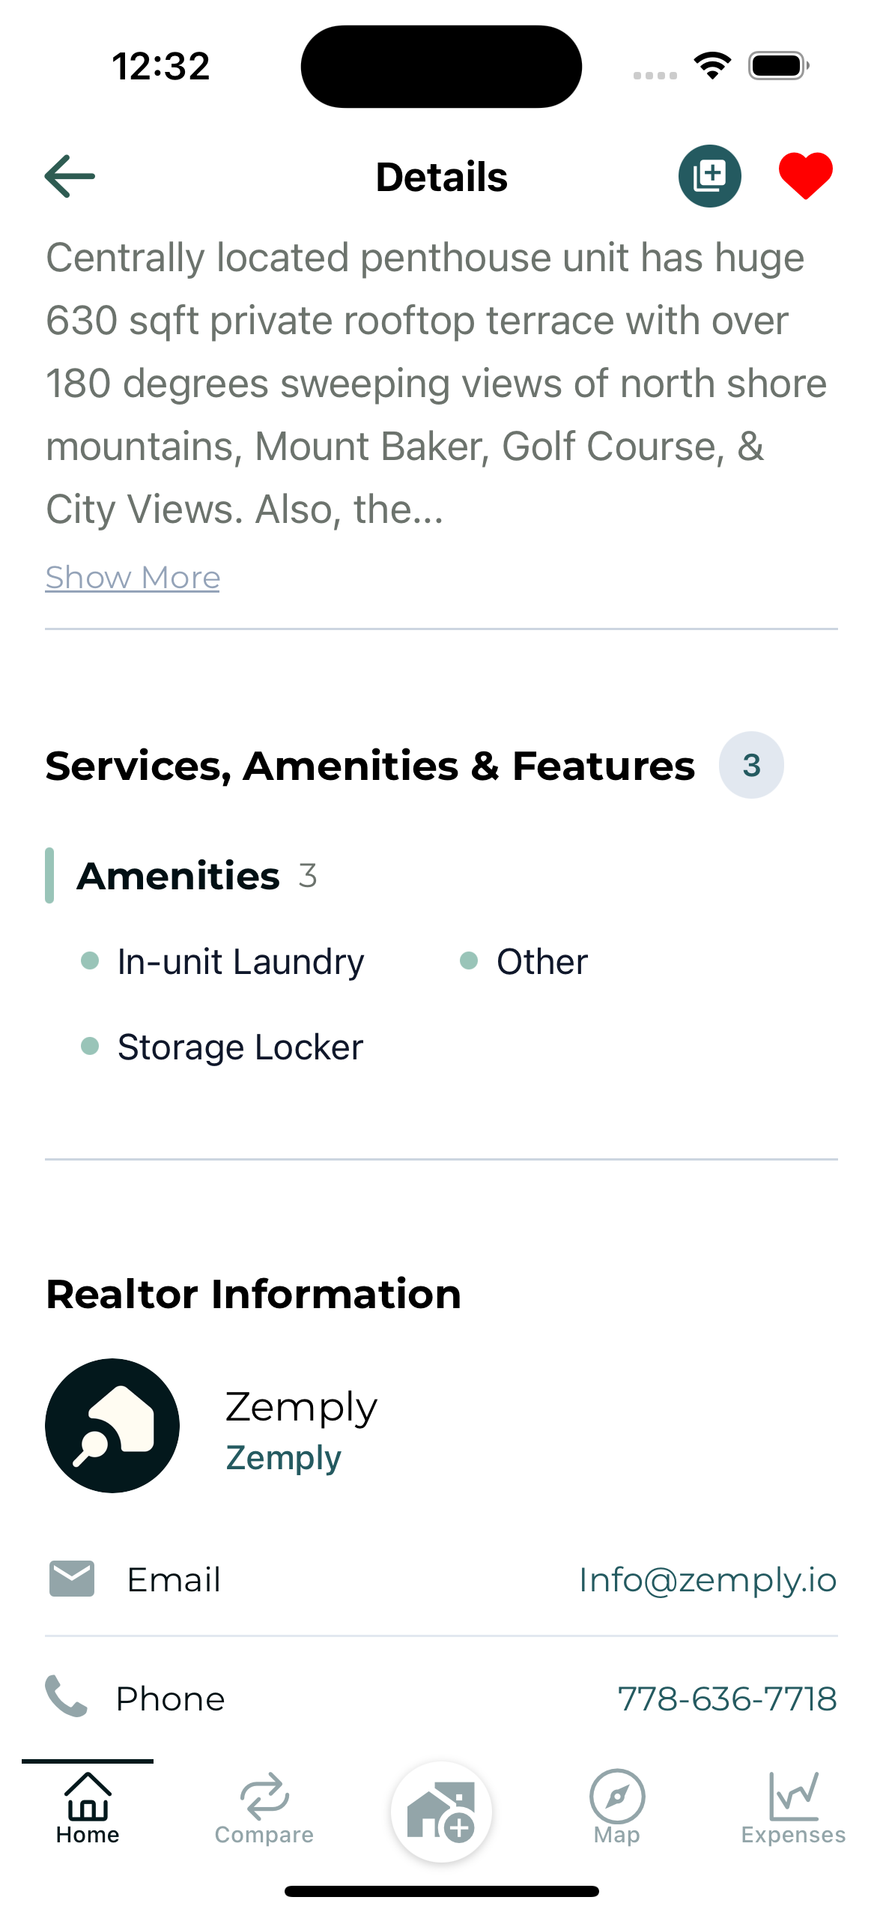Screen dimensions: 883x1915
Task: Tap the add-to-collection icon in header
Action: coord(709,176)
